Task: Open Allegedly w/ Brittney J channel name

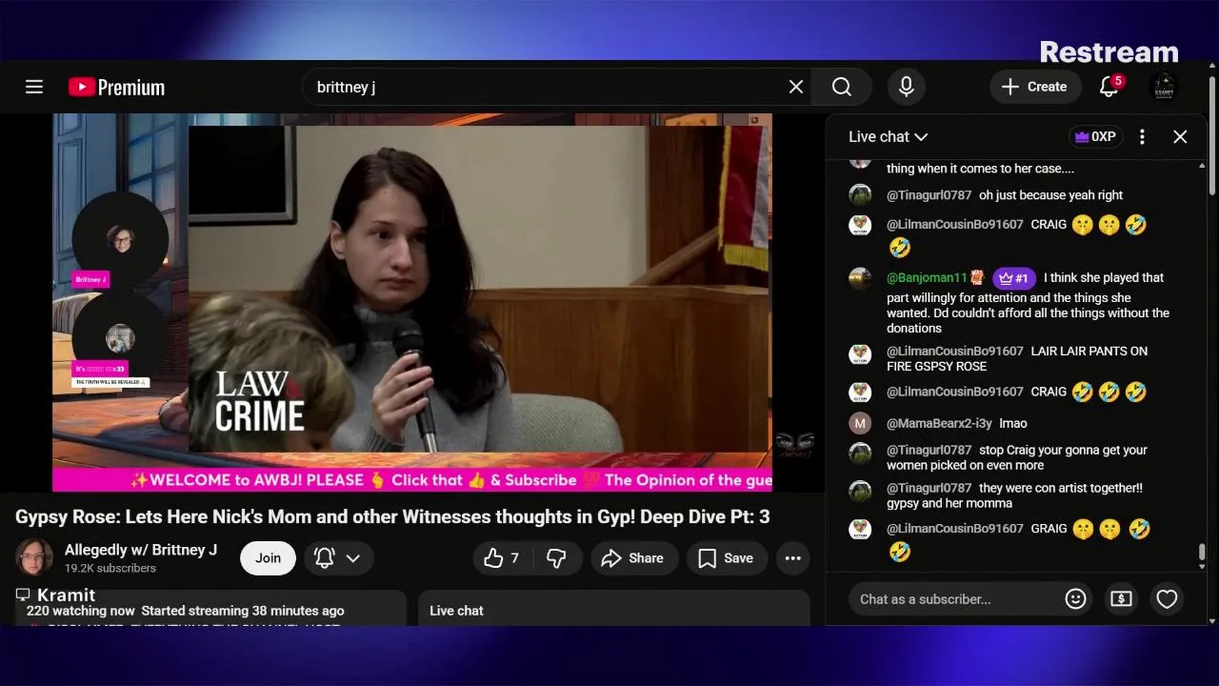Action: pyautogui.click(x=141, y=550)
